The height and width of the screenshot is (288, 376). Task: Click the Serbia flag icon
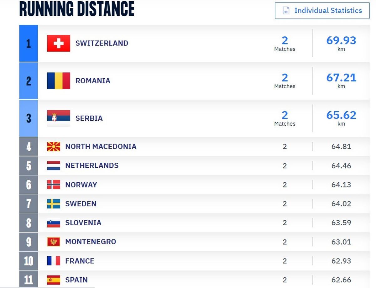(59, 118)
